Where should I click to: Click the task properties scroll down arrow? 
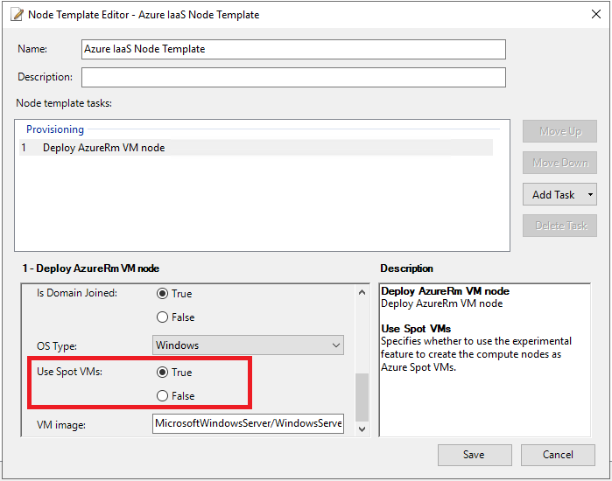coord(362,429)
